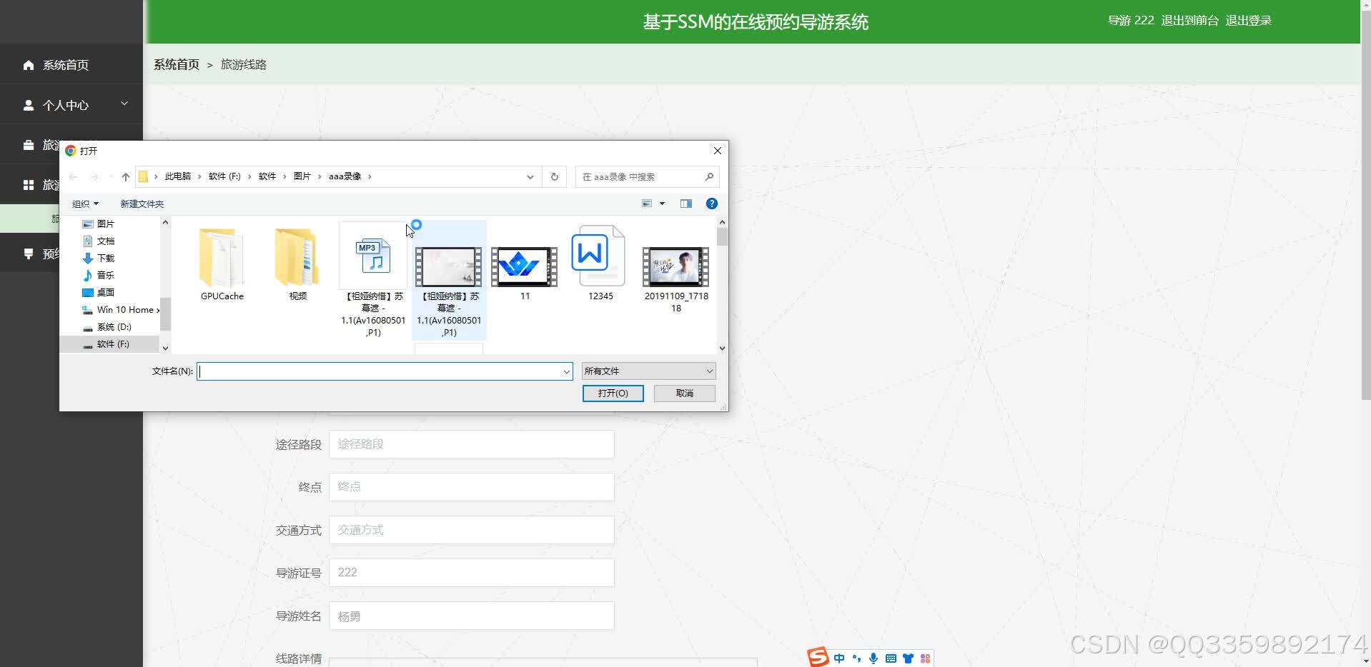Viewport: 1371px width, 667px height.
Task: Open the view options dropdown arrow
Action: click(x=663, y=204)
